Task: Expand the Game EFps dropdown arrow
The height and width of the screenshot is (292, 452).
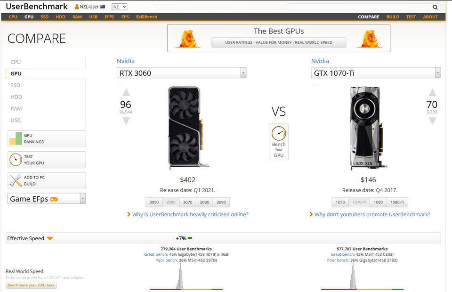Action: [x=83, y=199]
